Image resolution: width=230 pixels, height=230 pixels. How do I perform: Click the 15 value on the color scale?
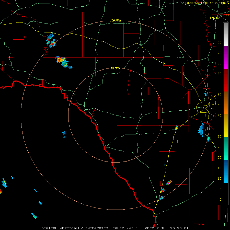coord(220,168)
